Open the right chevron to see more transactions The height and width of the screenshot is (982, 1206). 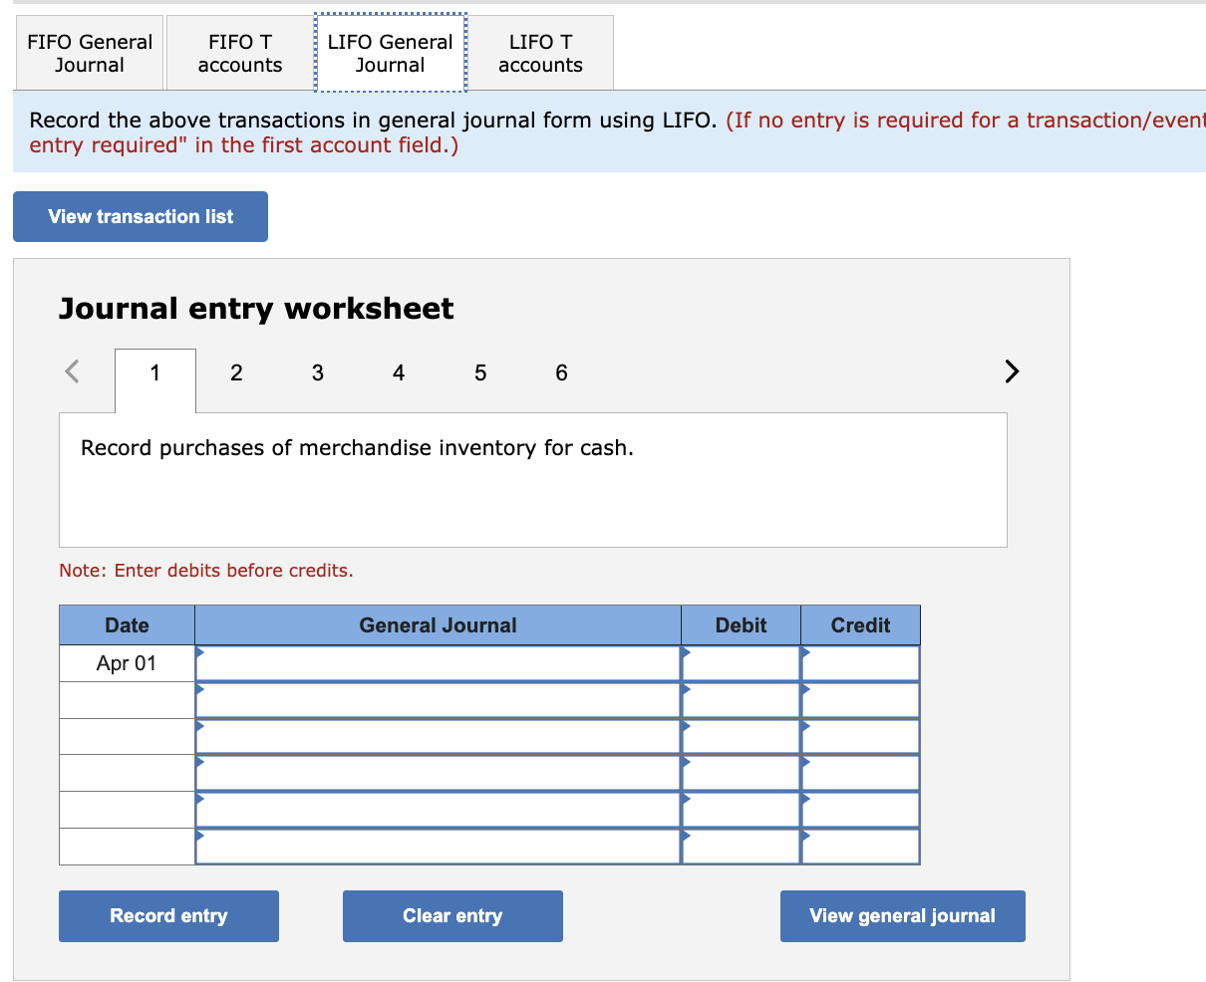(1012, 371)
